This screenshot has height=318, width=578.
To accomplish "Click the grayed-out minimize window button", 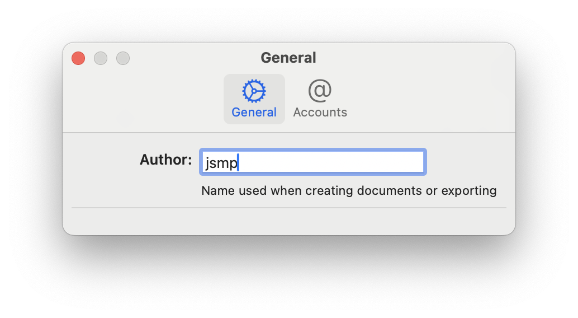I will 101,58.
